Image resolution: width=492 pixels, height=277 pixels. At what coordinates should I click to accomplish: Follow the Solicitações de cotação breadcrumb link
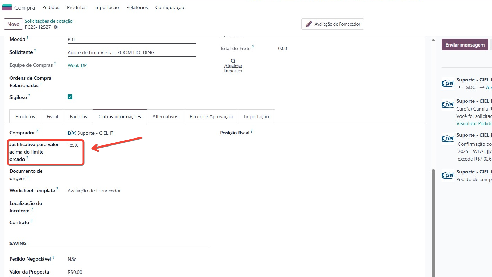(49, 21)
